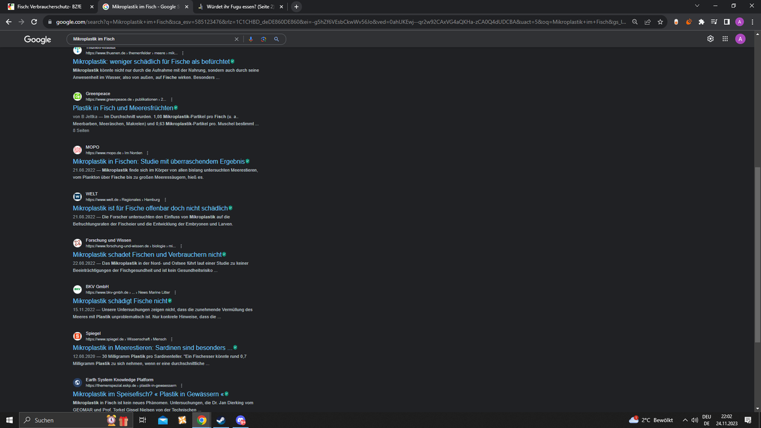Open Steam from the taskbar
The width and height of the screenshot is (761, 428).
point(221,420)
